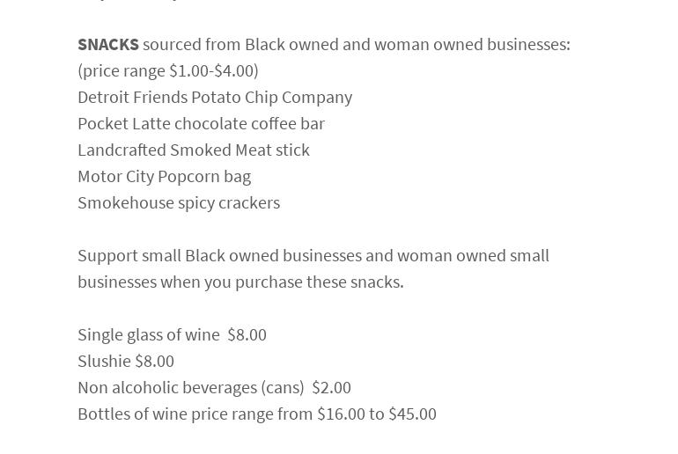
Task: Click the Pocket Latte chocolate coffee bar line
Action: 201,123
